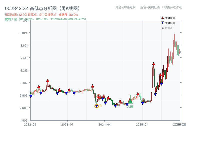Screen dimensions: 200x150
Task: Click the 3.809 y-axis price label
Action: coord(23,95)
